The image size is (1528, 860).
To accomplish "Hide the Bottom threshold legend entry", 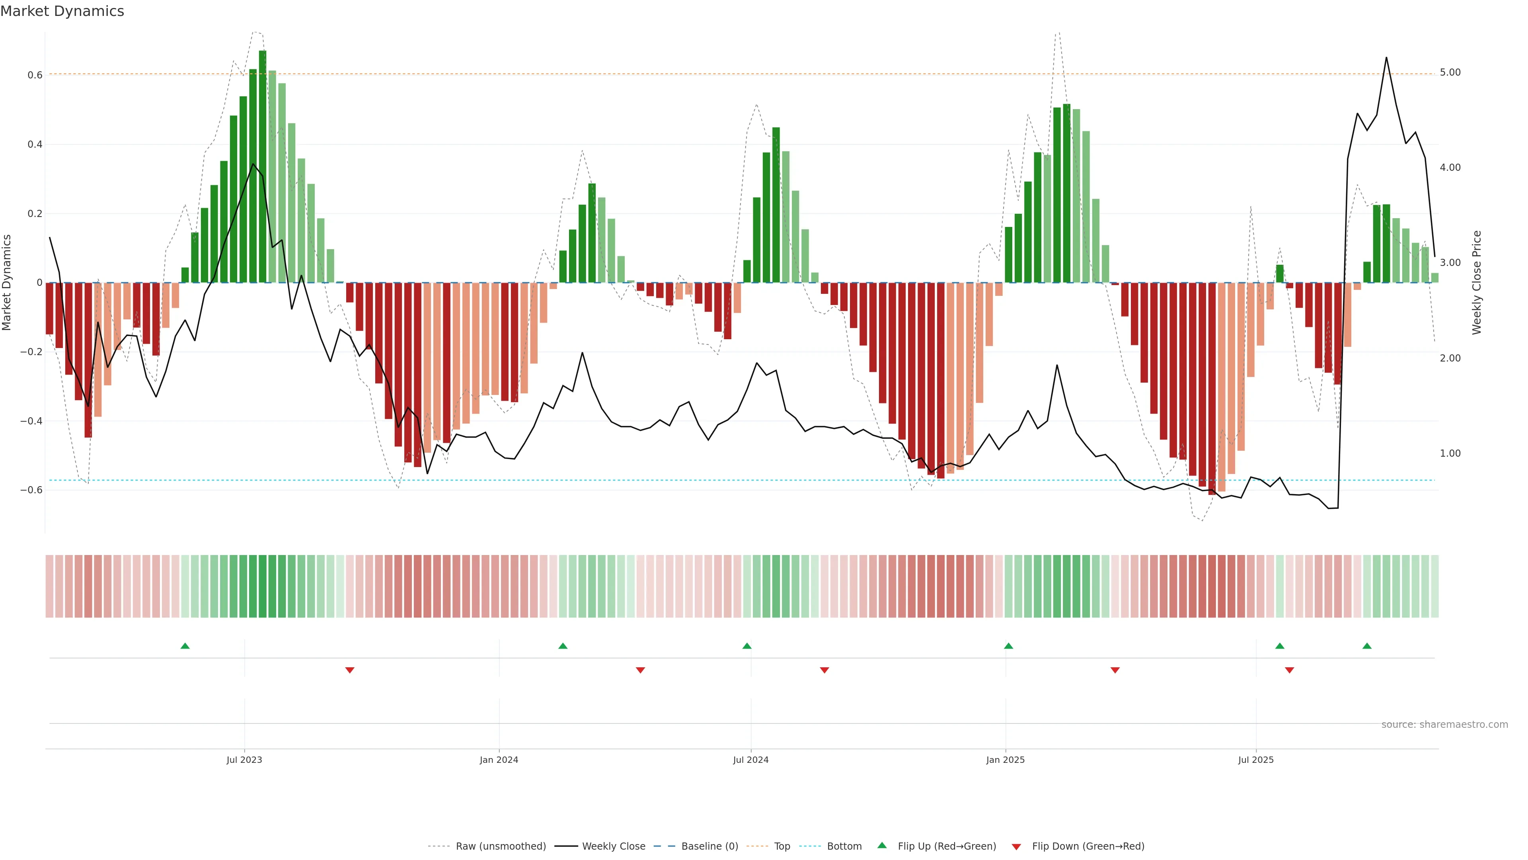I will (844, 846).
